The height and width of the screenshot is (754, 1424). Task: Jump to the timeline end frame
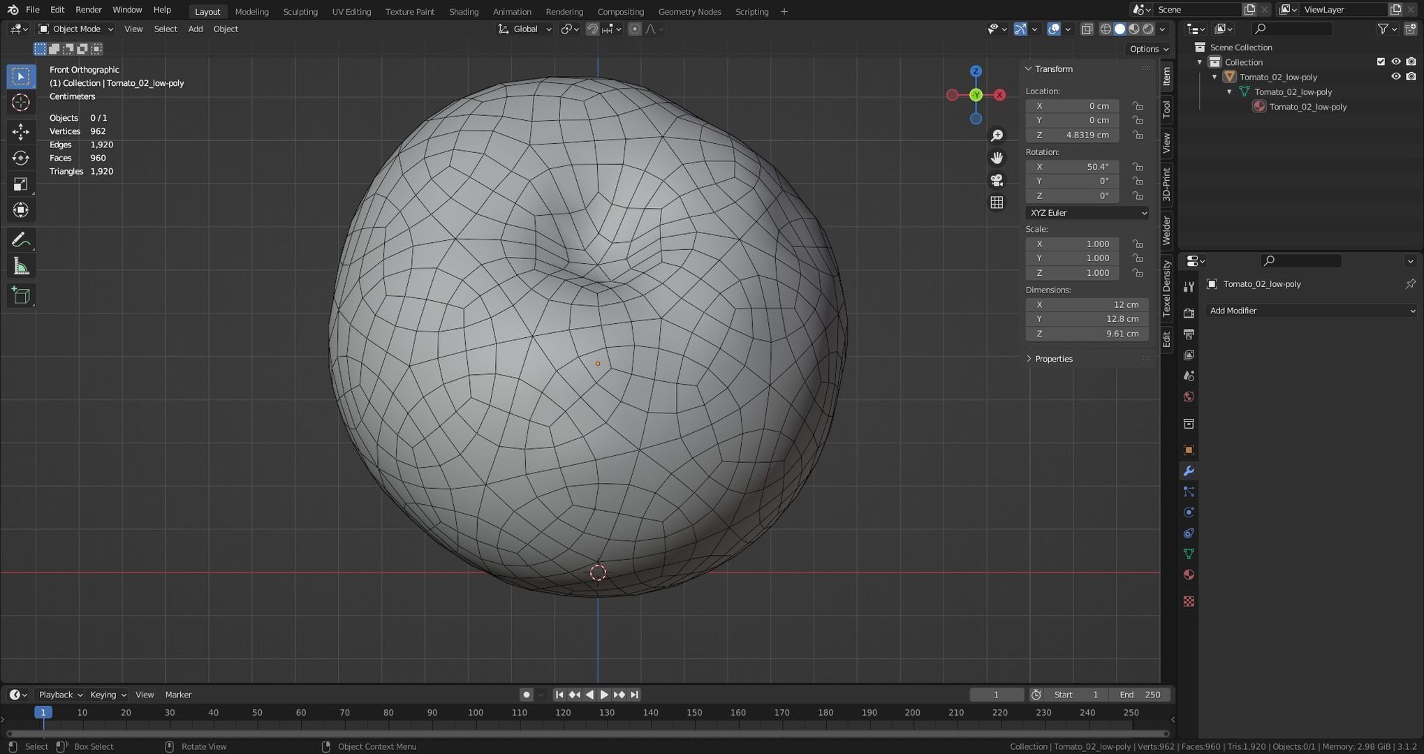[x=634, y=695]
